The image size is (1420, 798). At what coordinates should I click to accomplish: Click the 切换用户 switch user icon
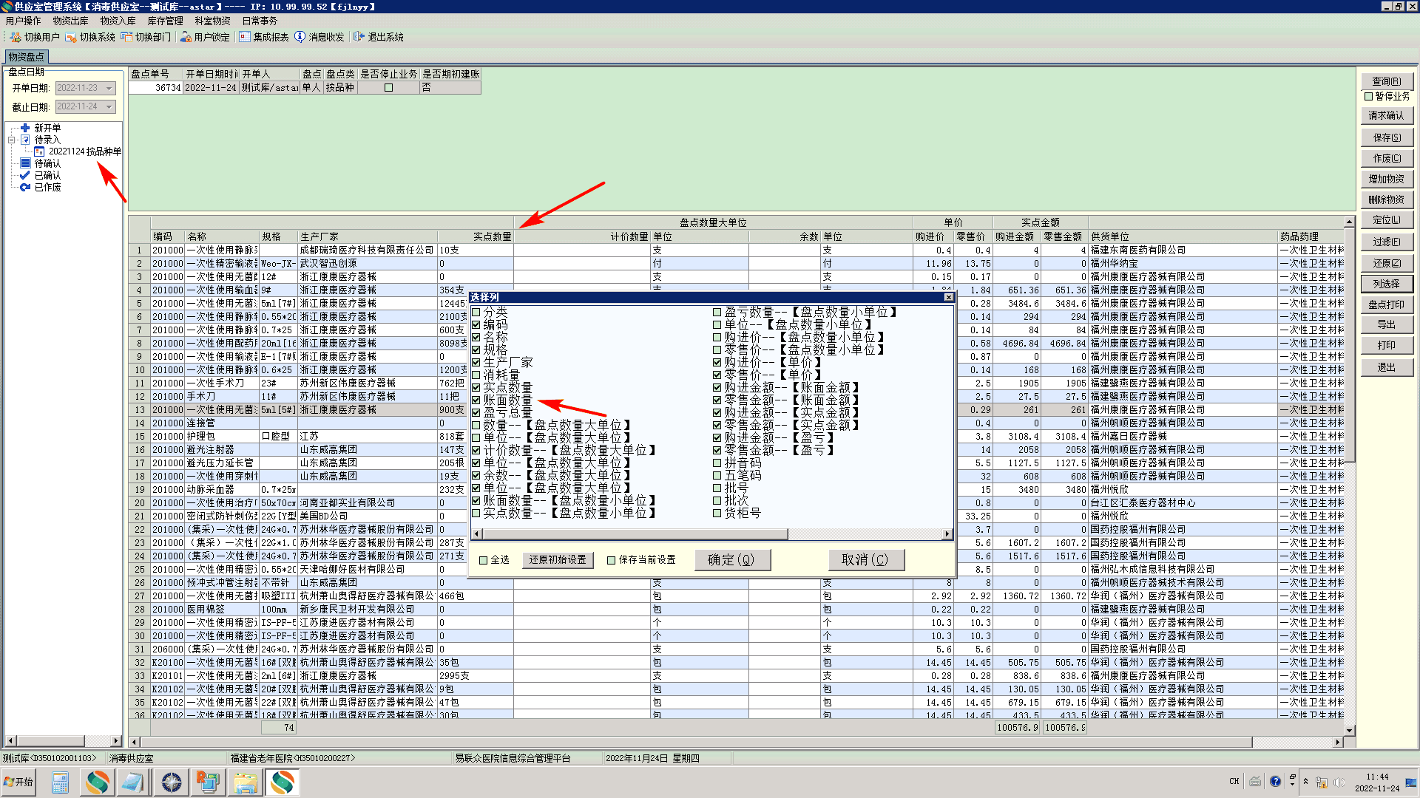[15, 37]
